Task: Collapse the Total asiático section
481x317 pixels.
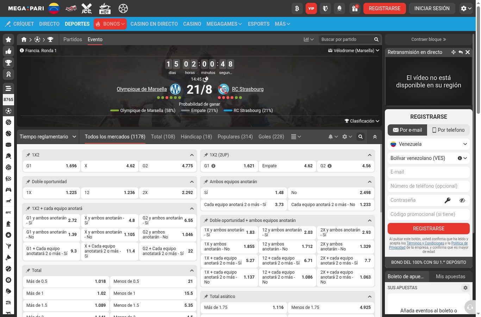Action: (x=370, y=297)
